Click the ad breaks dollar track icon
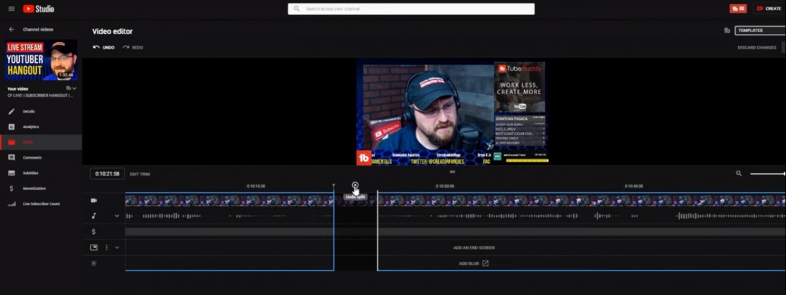The width and height of the screenshot is (786, 295). click(94, 232)
